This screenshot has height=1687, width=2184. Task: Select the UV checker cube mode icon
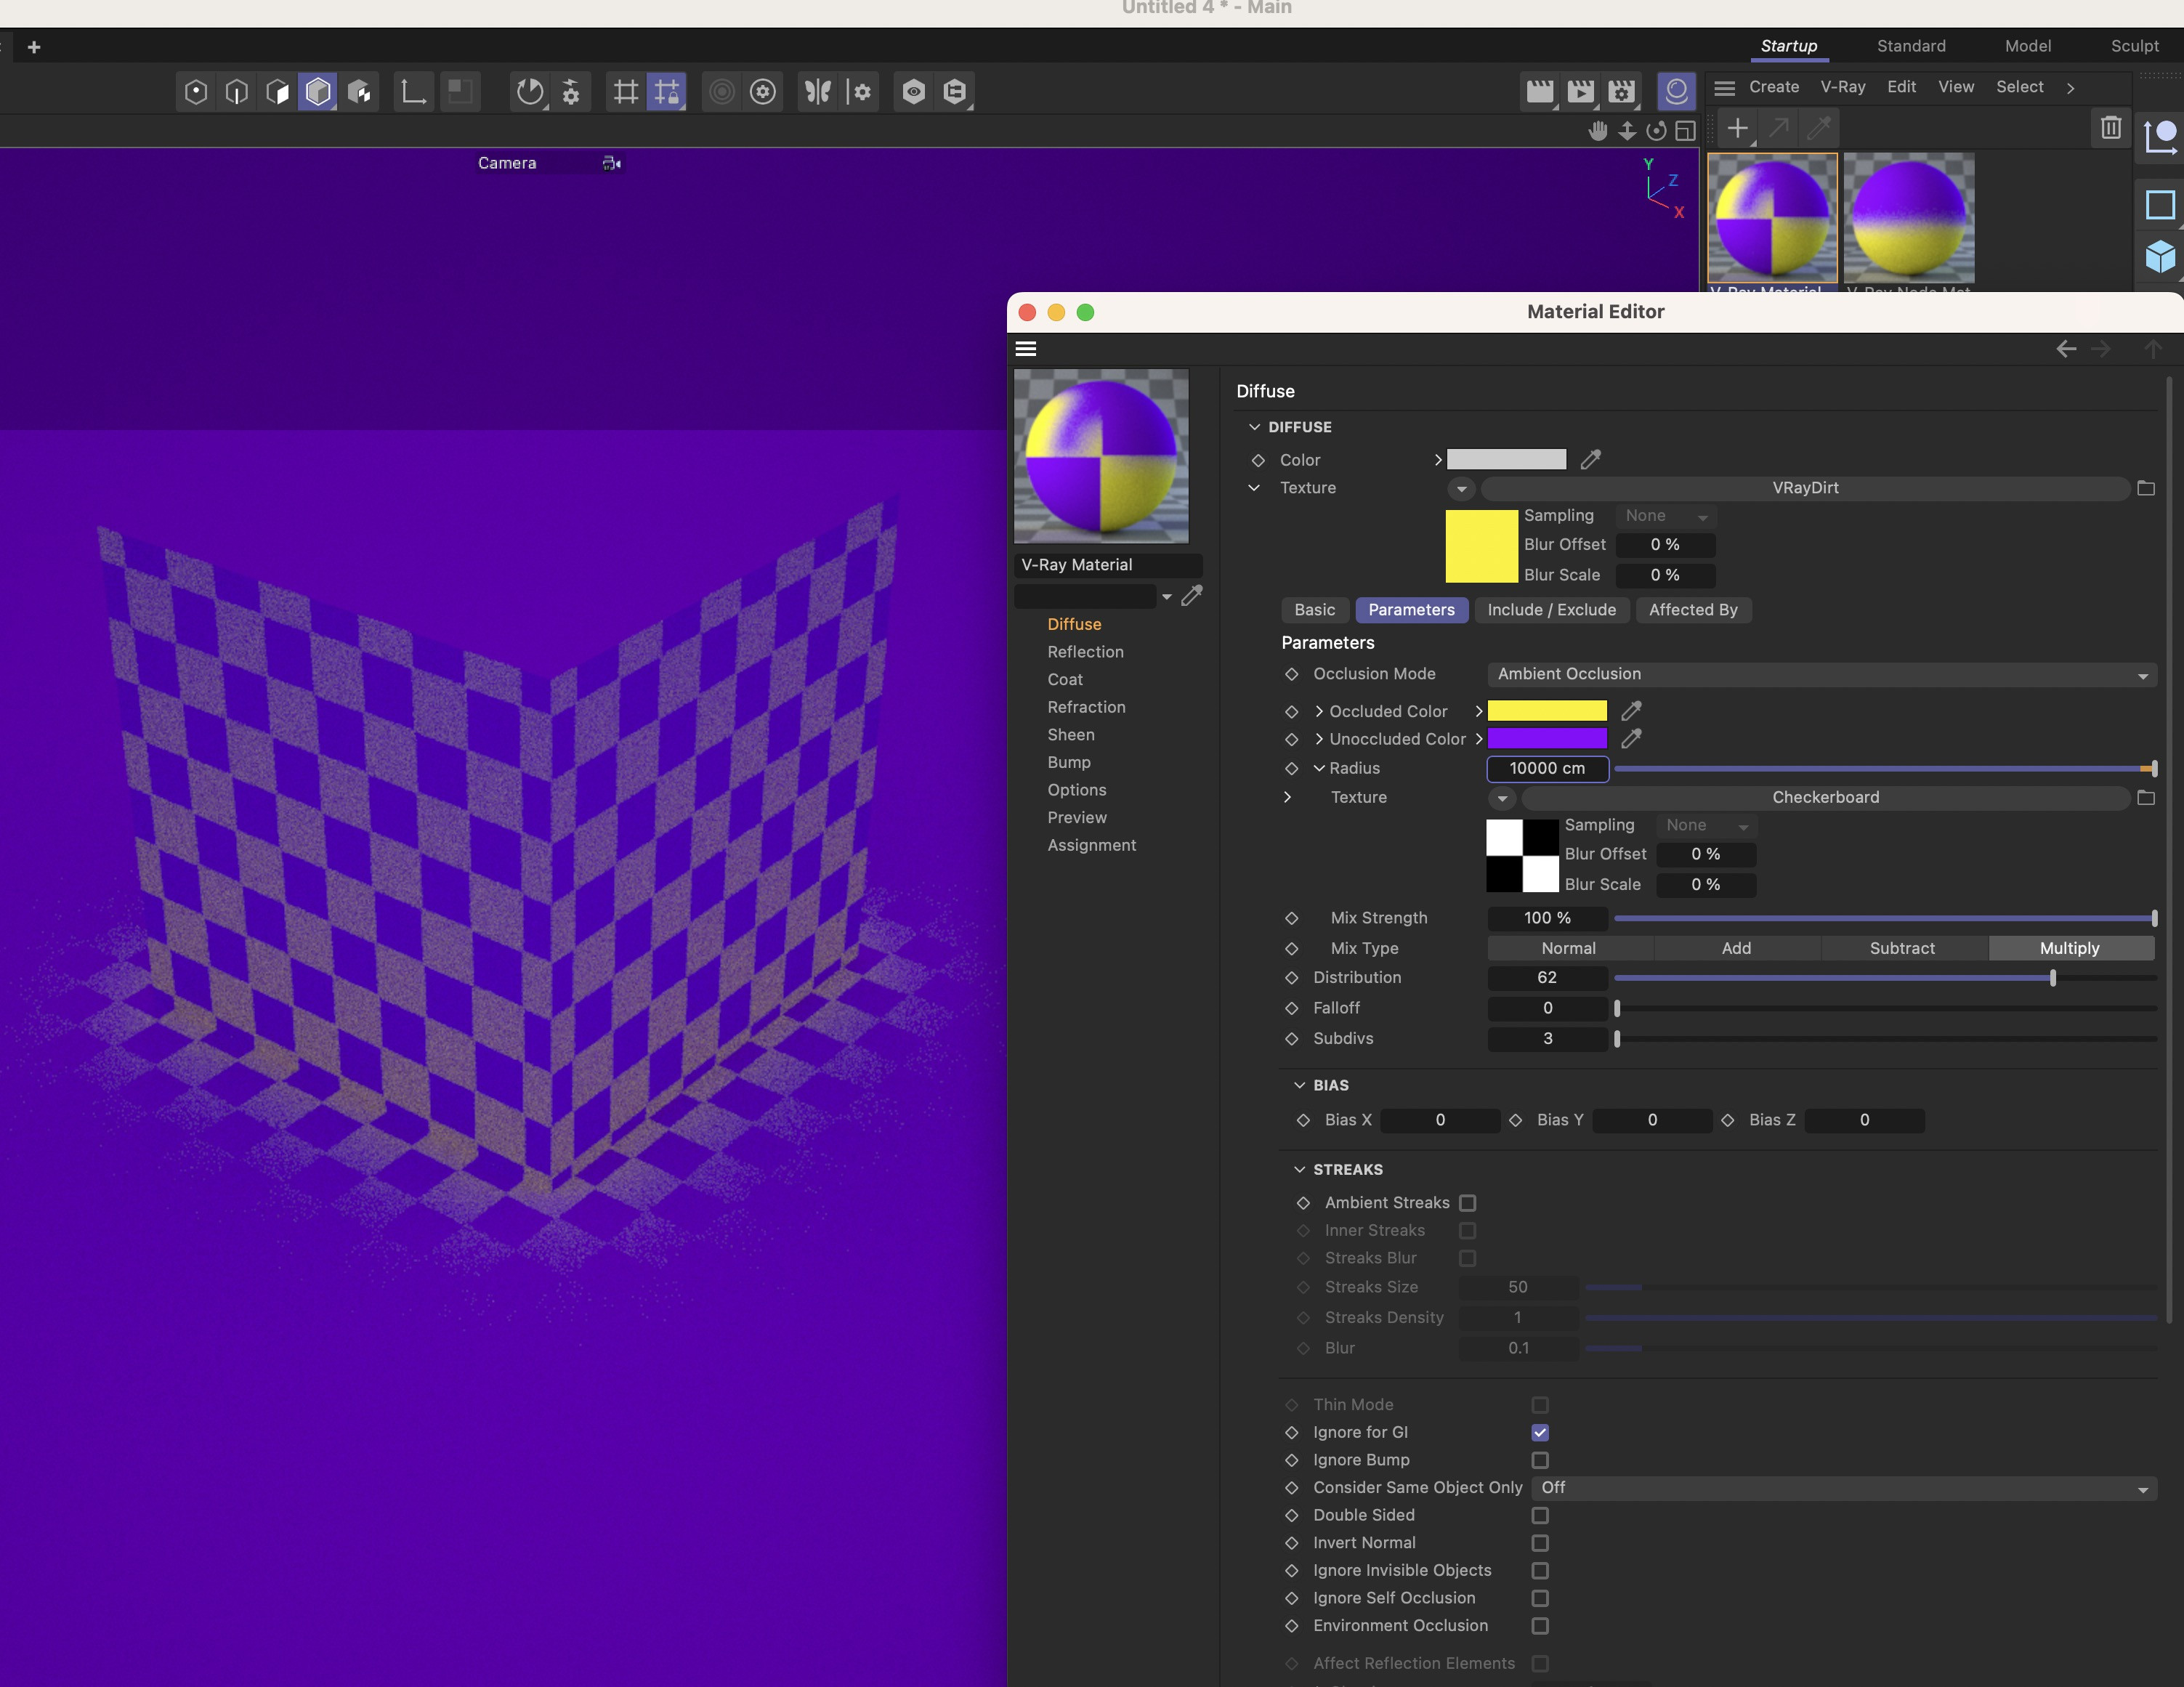click(359, 92)
